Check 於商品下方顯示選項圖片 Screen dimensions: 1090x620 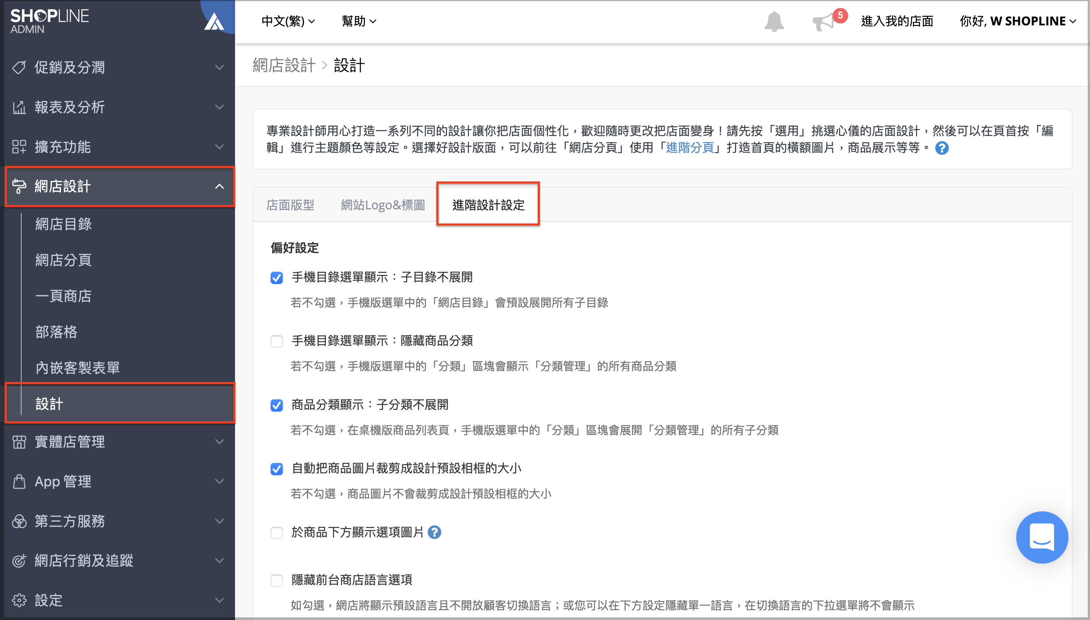pos(277,533)
